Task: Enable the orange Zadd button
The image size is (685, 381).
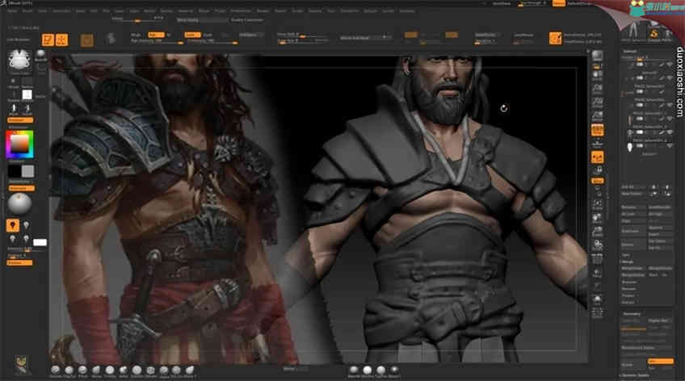Action: pos(192,35)
